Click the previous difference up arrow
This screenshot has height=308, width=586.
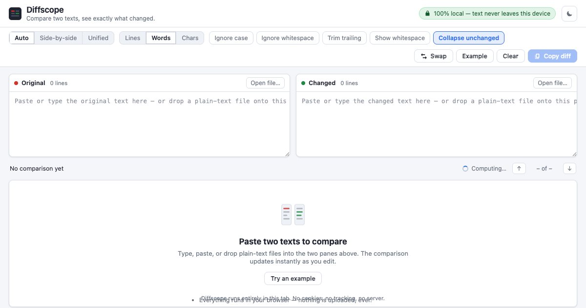519,168
